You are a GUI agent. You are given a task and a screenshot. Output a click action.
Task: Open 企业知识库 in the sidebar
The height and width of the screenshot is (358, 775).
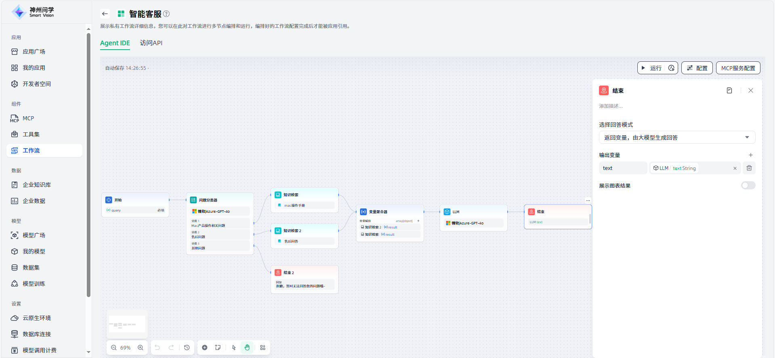[37, 184]
